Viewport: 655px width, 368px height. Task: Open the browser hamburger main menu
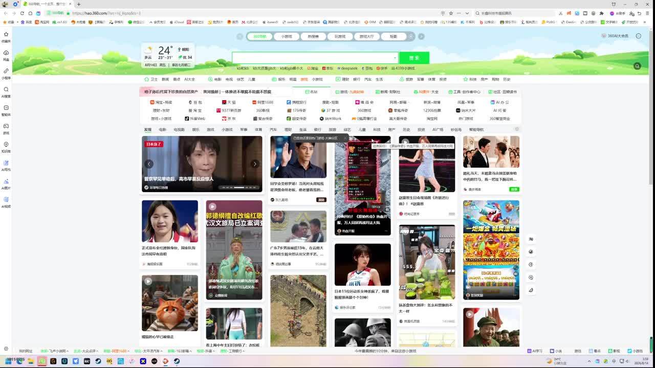click(x=648, y=13)
